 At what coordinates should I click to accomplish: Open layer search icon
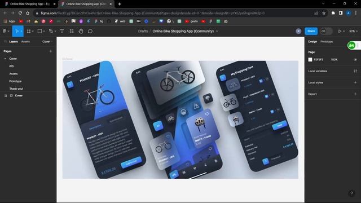5,42
